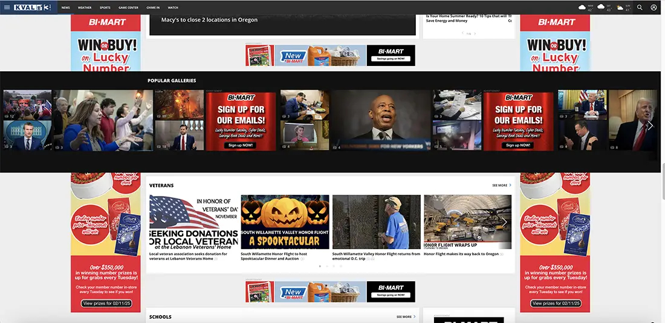
Task: Select fourth Veterans carousel page dot
Action: (x=341, y=266)
